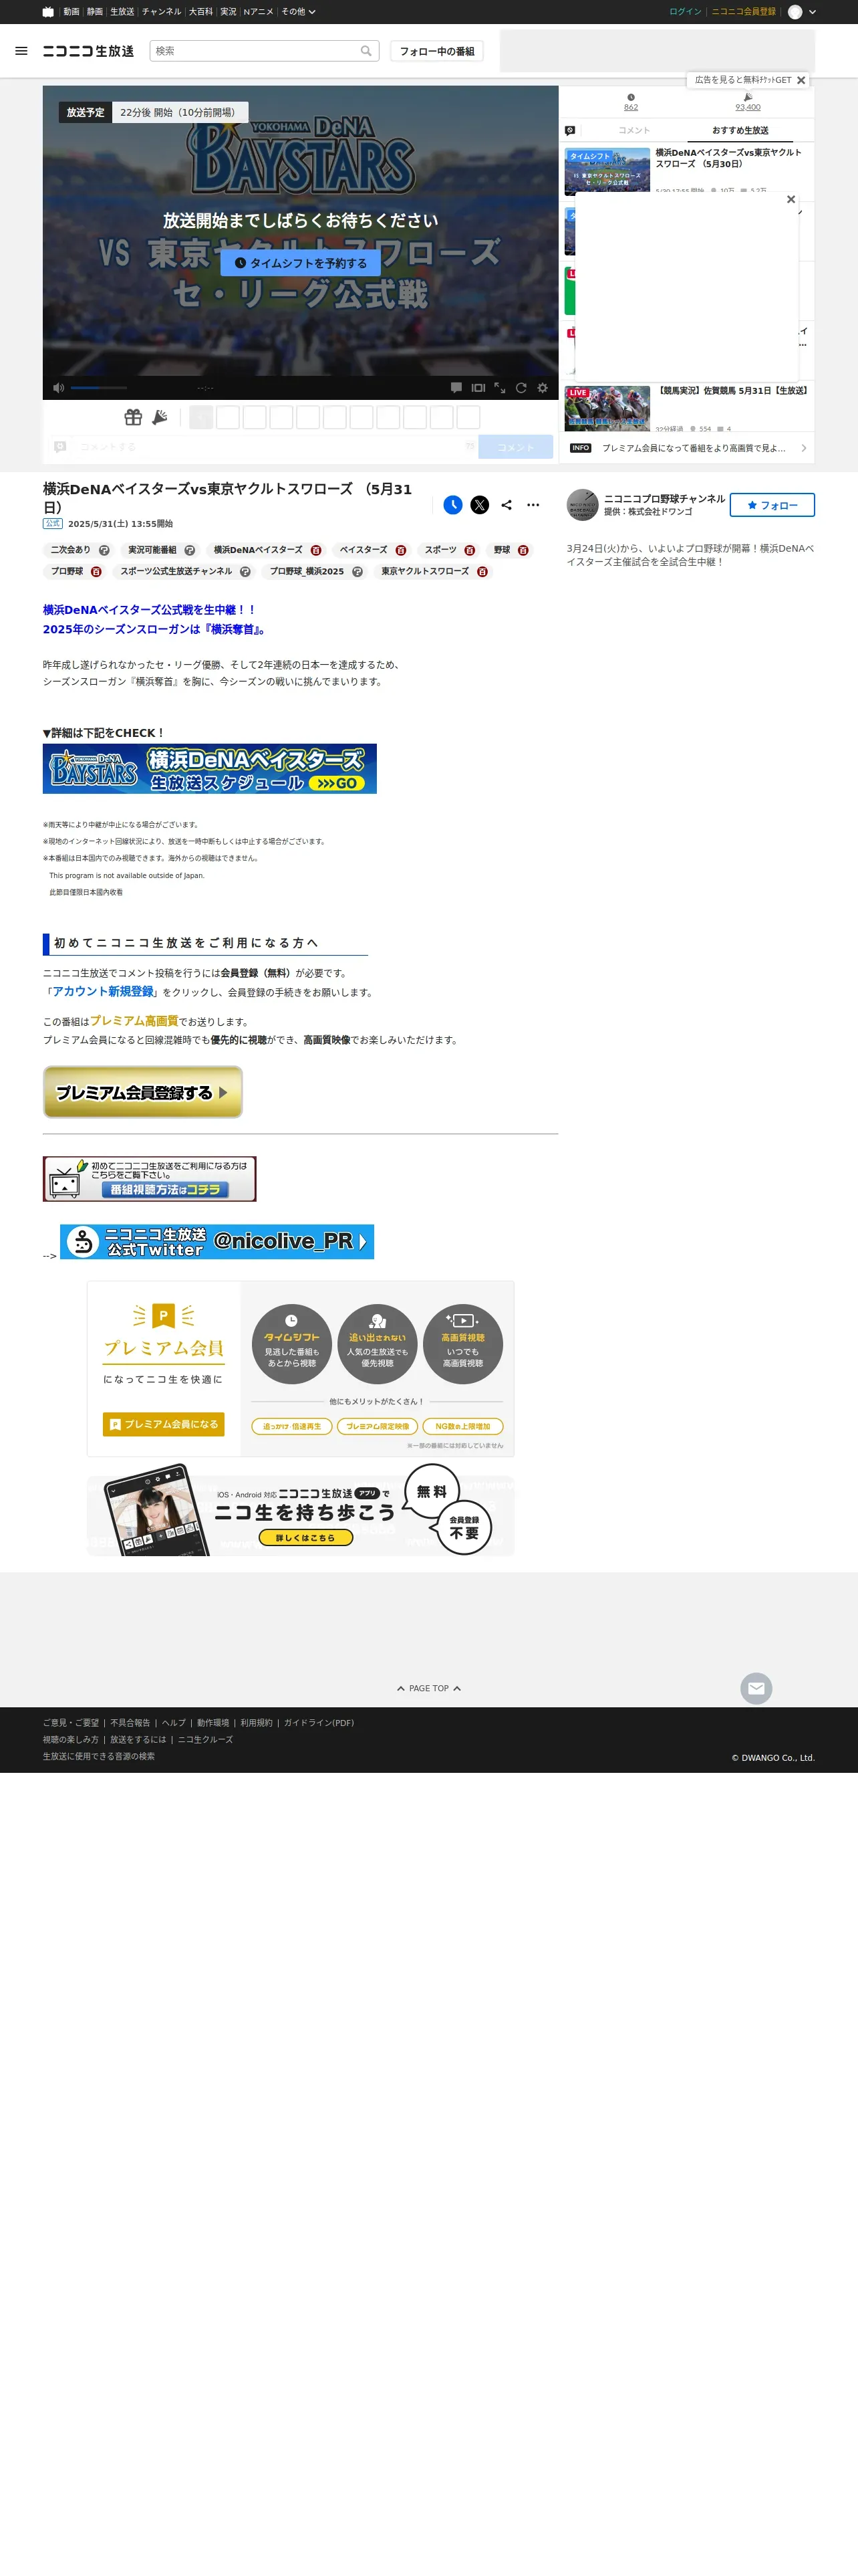Click the gold プレミアム会員になる button
The image size is (858, 2576).
click(164, 1424)
